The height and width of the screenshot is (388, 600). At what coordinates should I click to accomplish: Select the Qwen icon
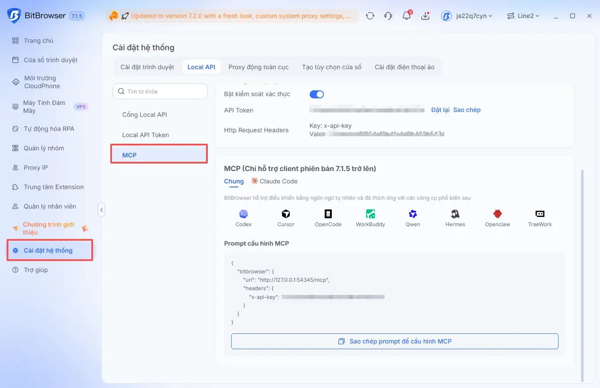click(413, 214)
